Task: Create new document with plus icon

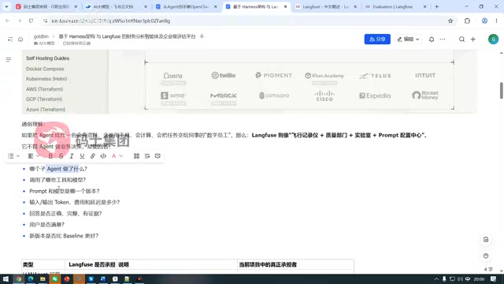Action: [x=472, y=39]
